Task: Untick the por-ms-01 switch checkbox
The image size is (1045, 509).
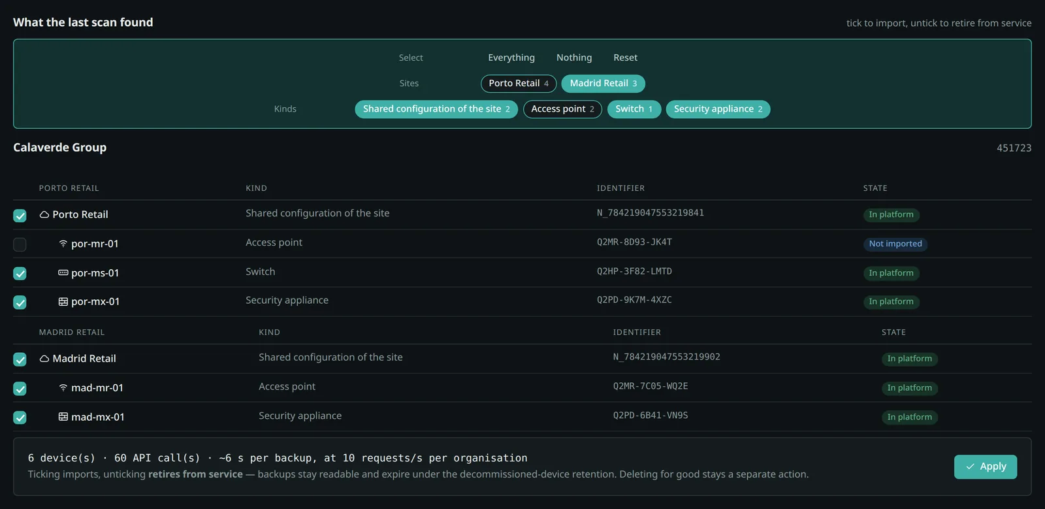Action: (20, 274)
